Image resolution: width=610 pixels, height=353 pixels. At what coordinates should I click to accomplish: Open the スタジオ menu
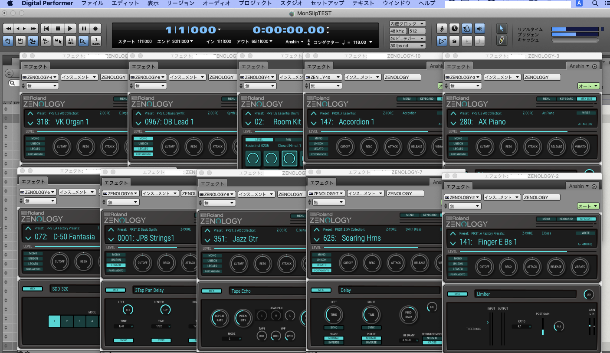click(291, 3)
